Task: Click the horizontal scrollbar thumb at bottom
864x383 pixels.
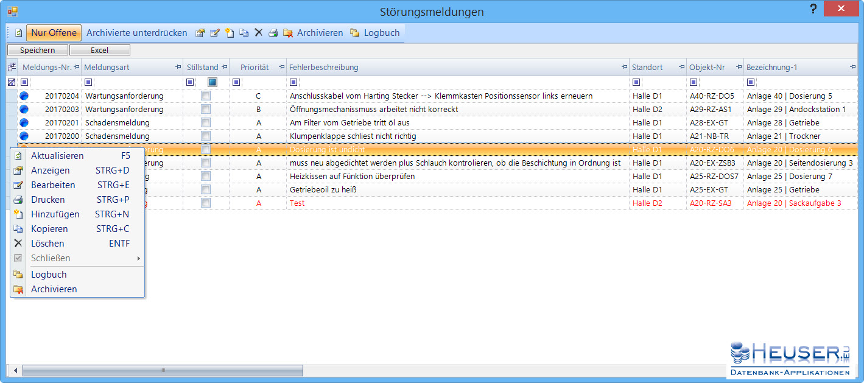Action: click(163, 370)
